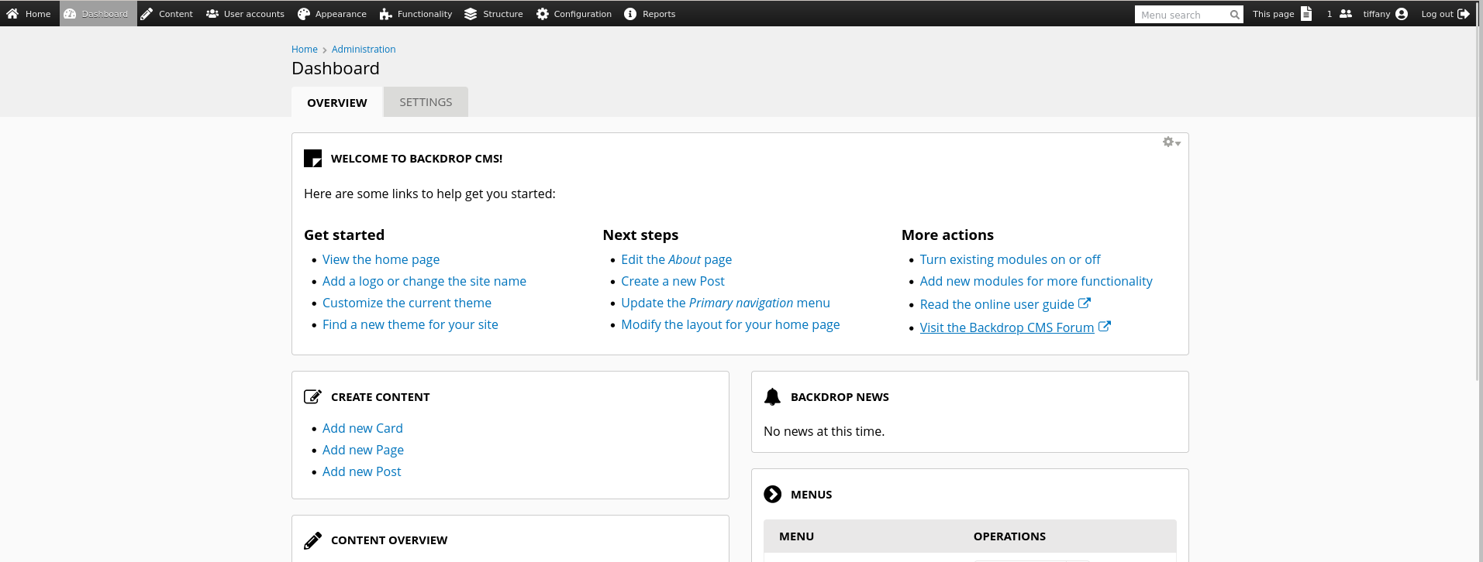
Task: Open the Add new Card link
Action: coord(362,428)
